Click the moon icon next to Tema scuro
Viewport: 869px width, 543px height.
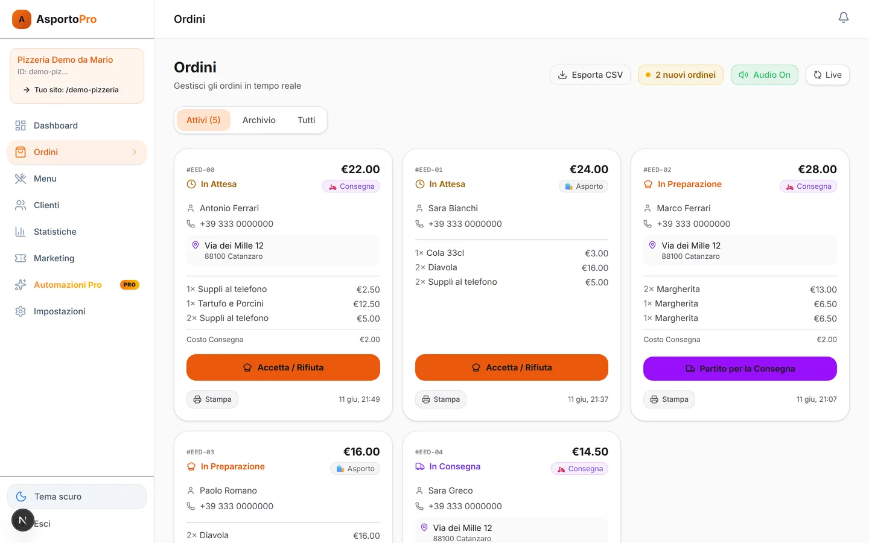coord(21,497)
